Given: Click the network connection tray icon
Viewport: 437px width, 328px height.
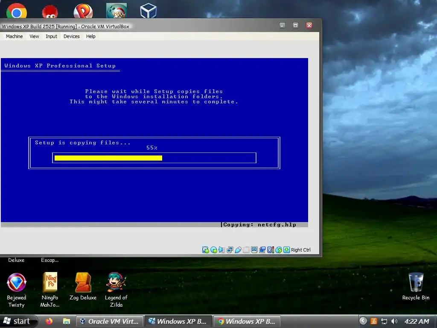Looking at the screenshot, I should [384, 321].
